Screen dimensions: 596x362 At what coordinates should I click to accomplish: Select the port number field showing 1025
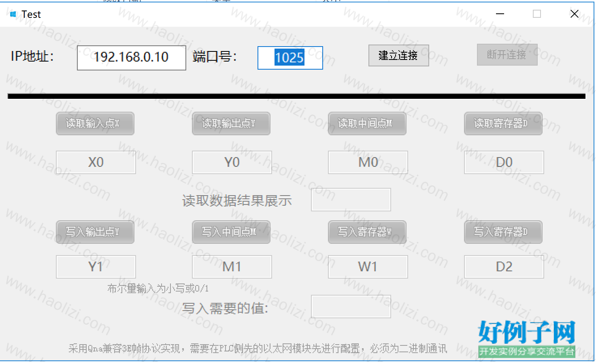[290, 58]
